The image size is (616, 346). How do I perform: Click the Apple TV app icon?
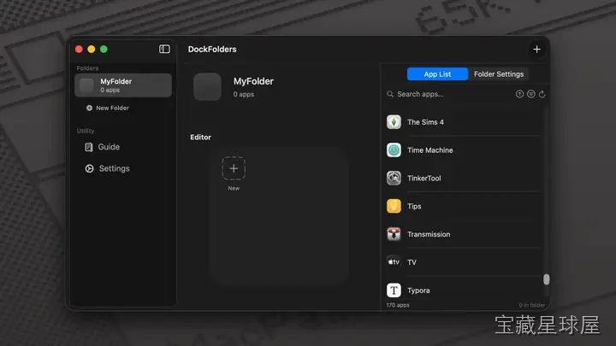(x=394, y=262)
